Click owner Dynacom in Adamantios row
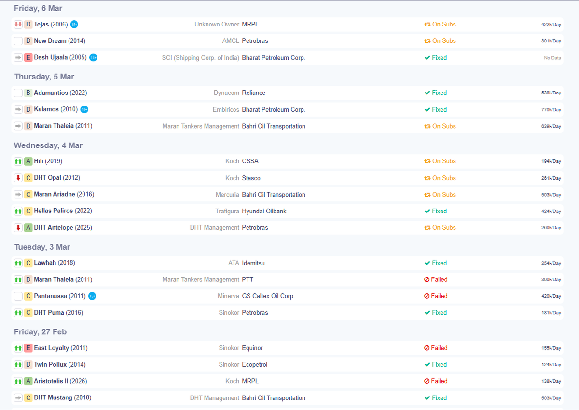 [227, 93]
